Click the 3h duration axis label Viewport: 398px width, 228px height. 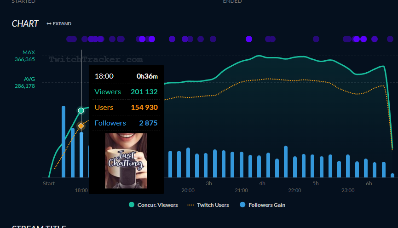tap(209, 183)
